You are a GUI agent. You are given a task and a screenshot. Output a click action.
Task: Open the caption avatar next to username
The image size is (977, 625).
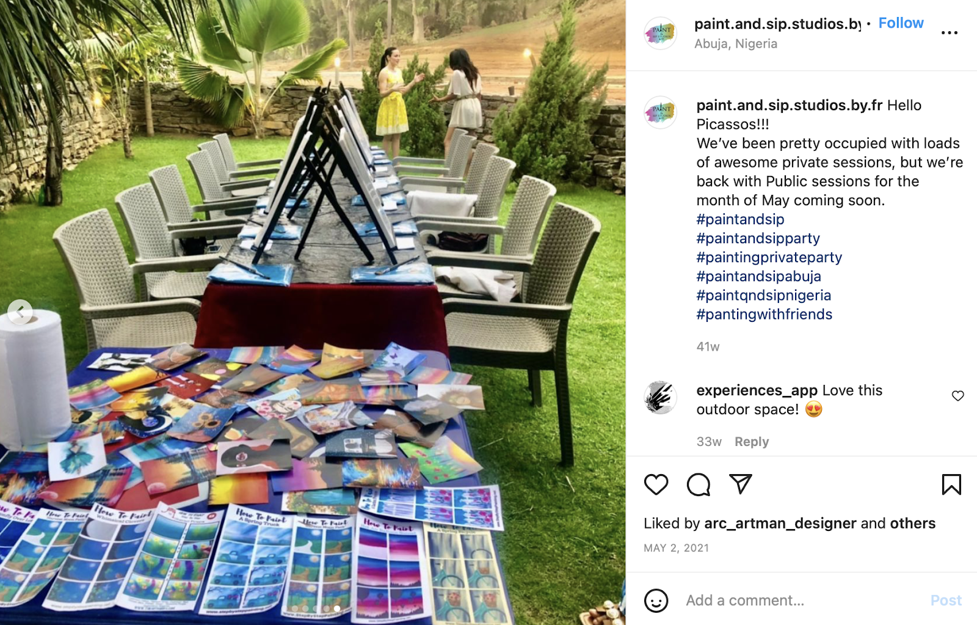[x=661, y=112]
